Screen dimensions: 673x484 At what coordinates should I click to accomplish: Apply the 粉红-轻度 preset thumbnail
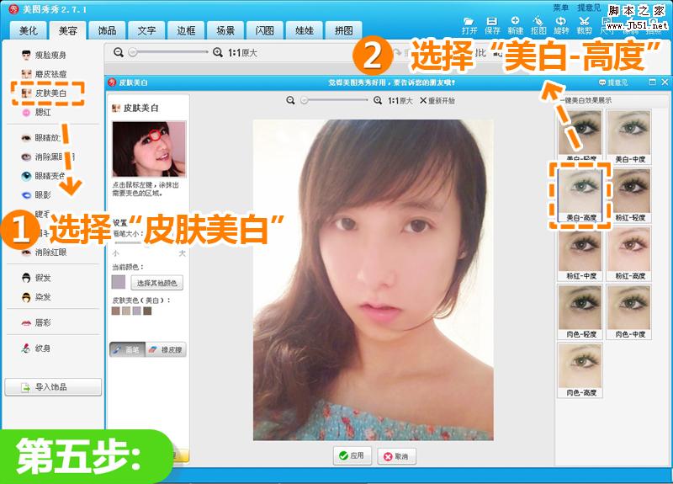[629, 195]
